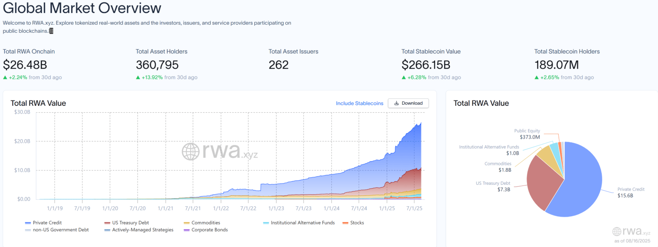Click the Total Asset Holders value 360,795
The image size is (658, 247).
point(157,65)
